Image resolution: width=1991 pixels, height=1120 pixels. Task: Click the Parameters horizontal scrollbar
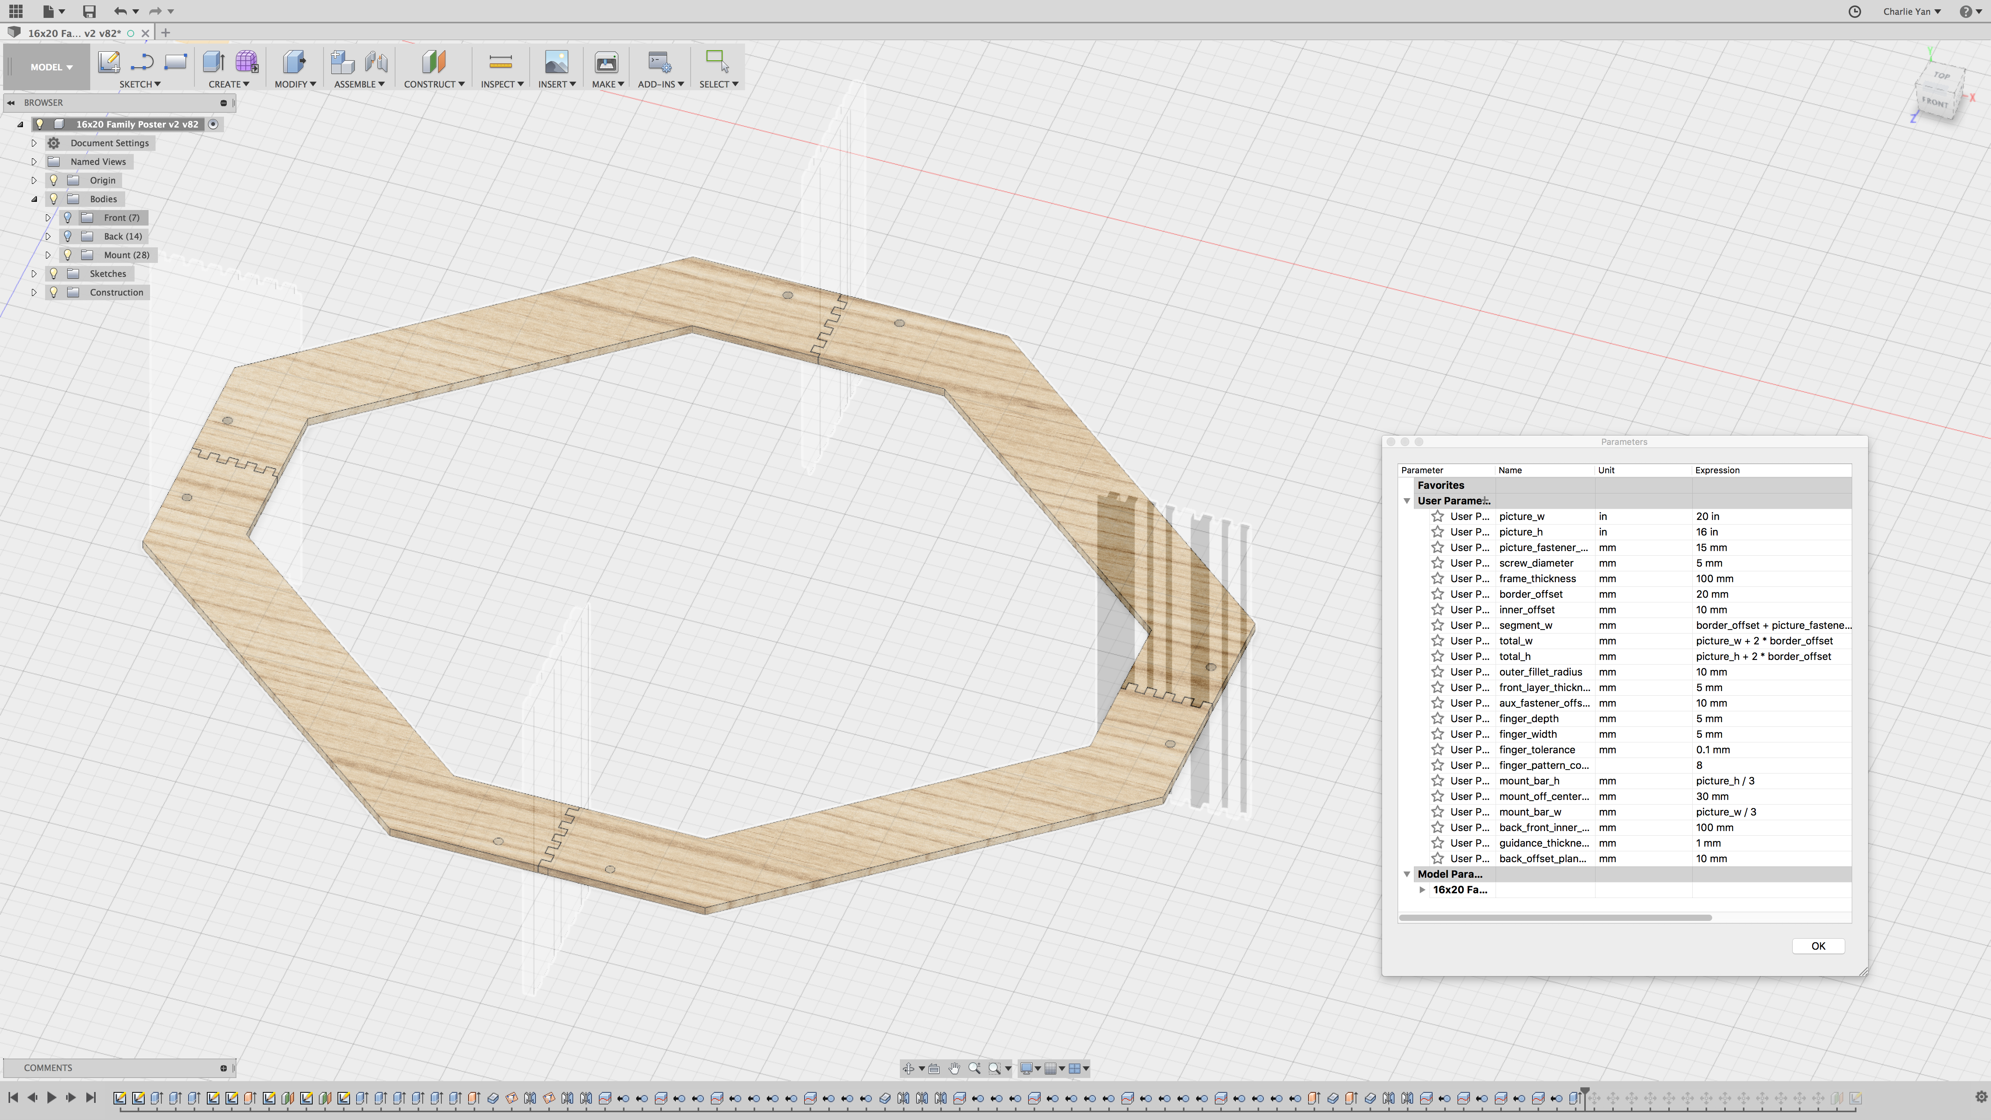1554,917
